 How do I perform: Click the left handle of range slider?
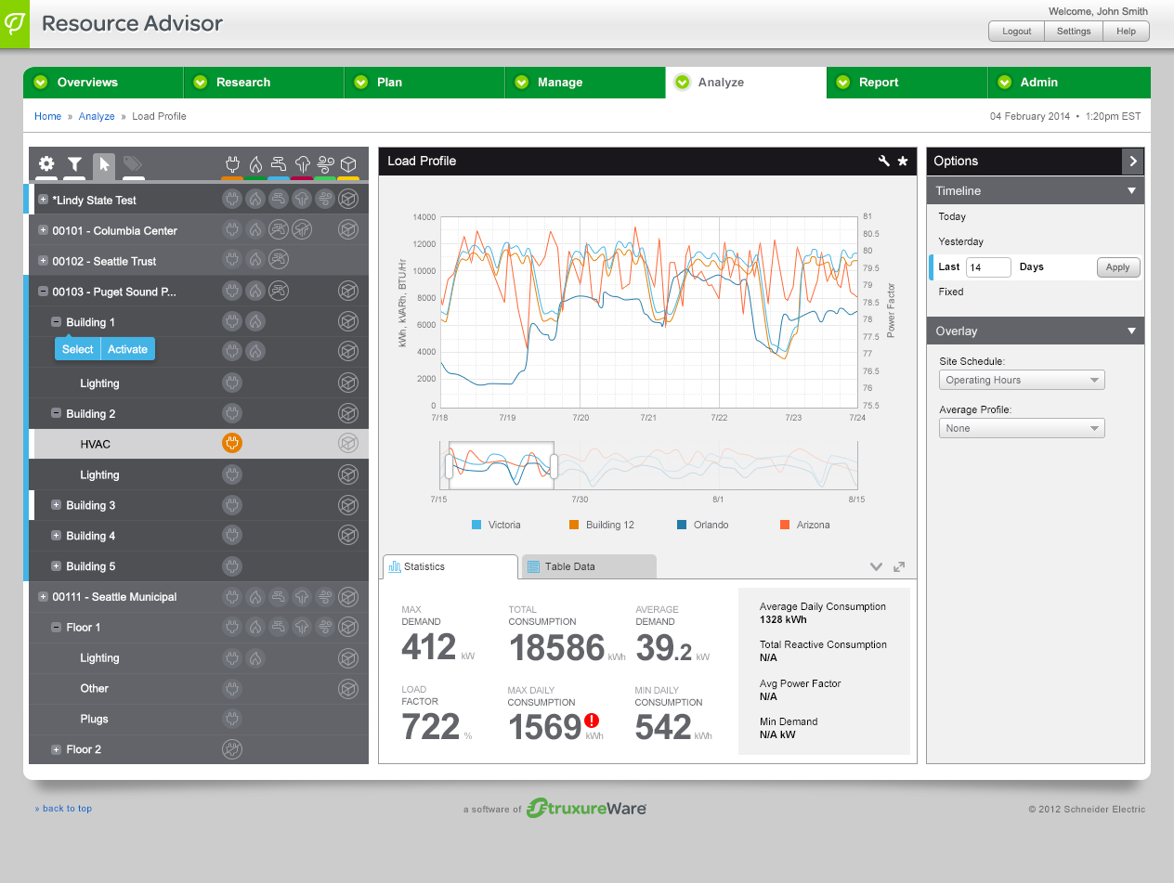click(x=449, y=466)
